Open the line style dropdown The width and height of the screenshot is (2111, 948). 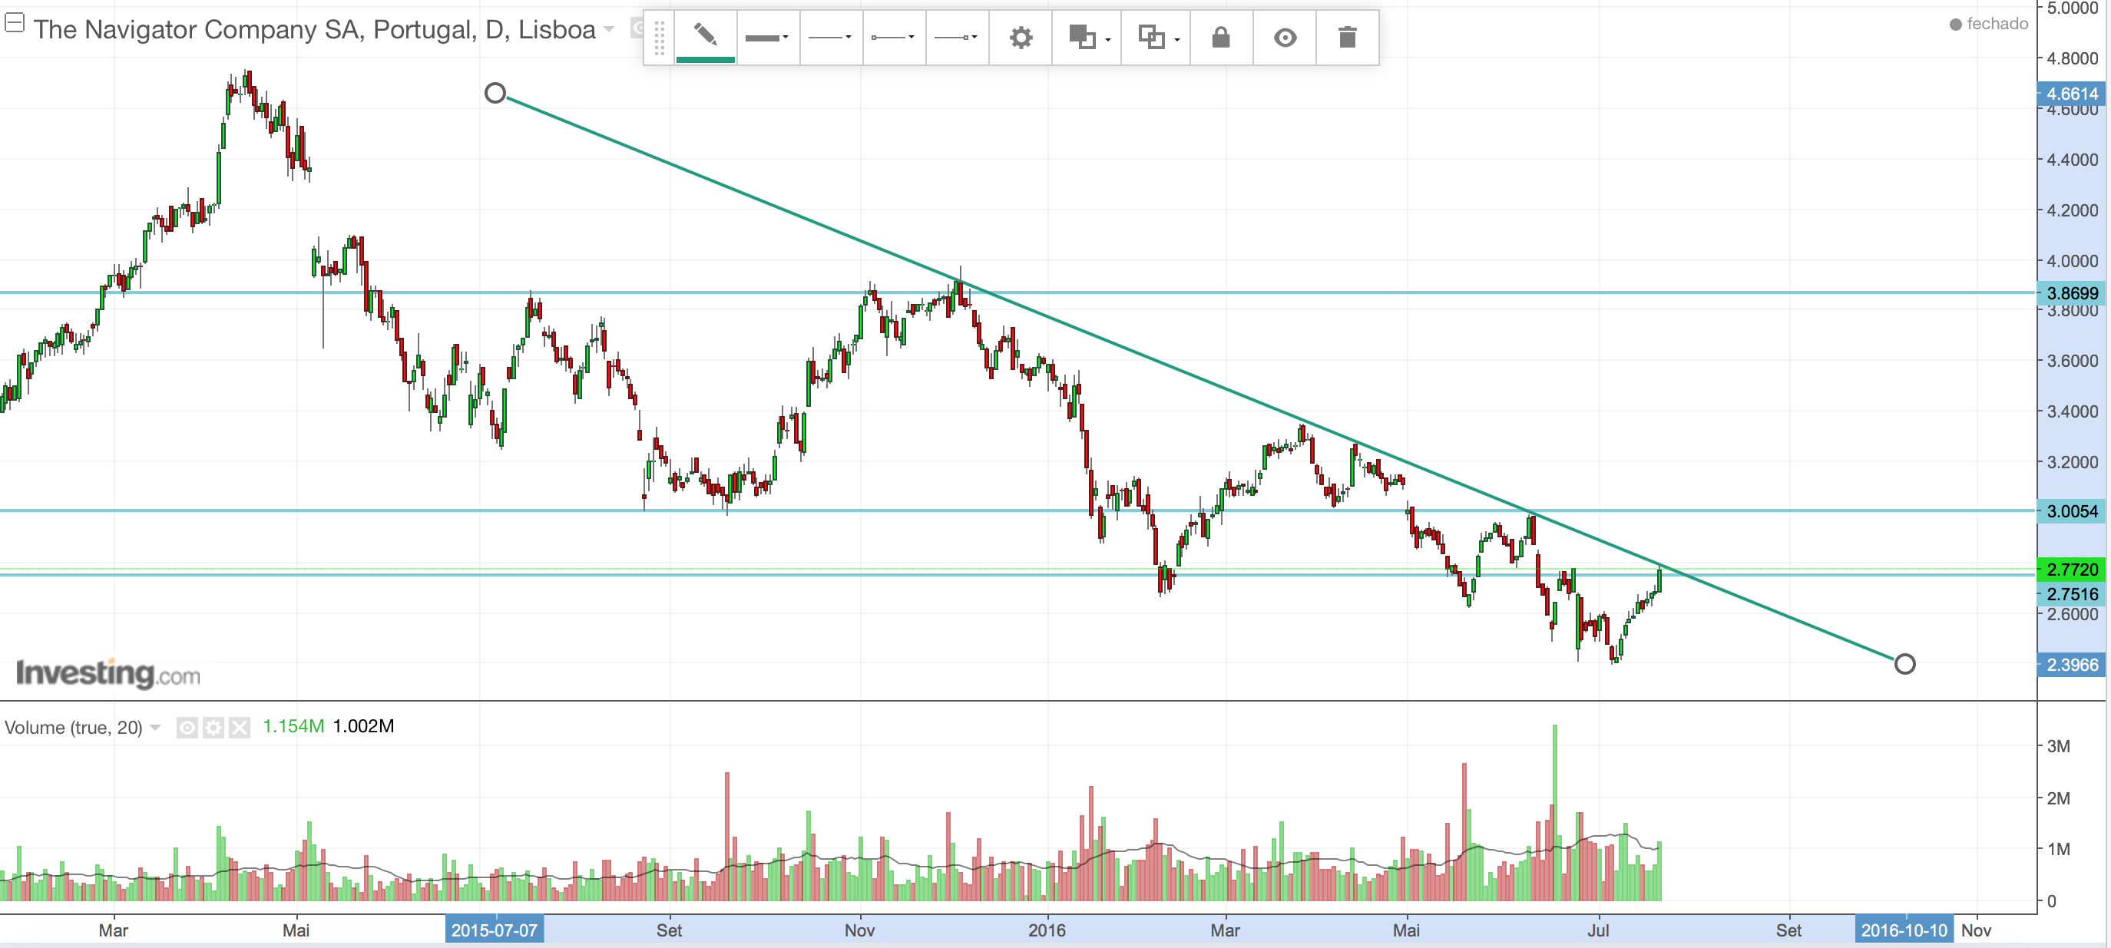[830, 37]
